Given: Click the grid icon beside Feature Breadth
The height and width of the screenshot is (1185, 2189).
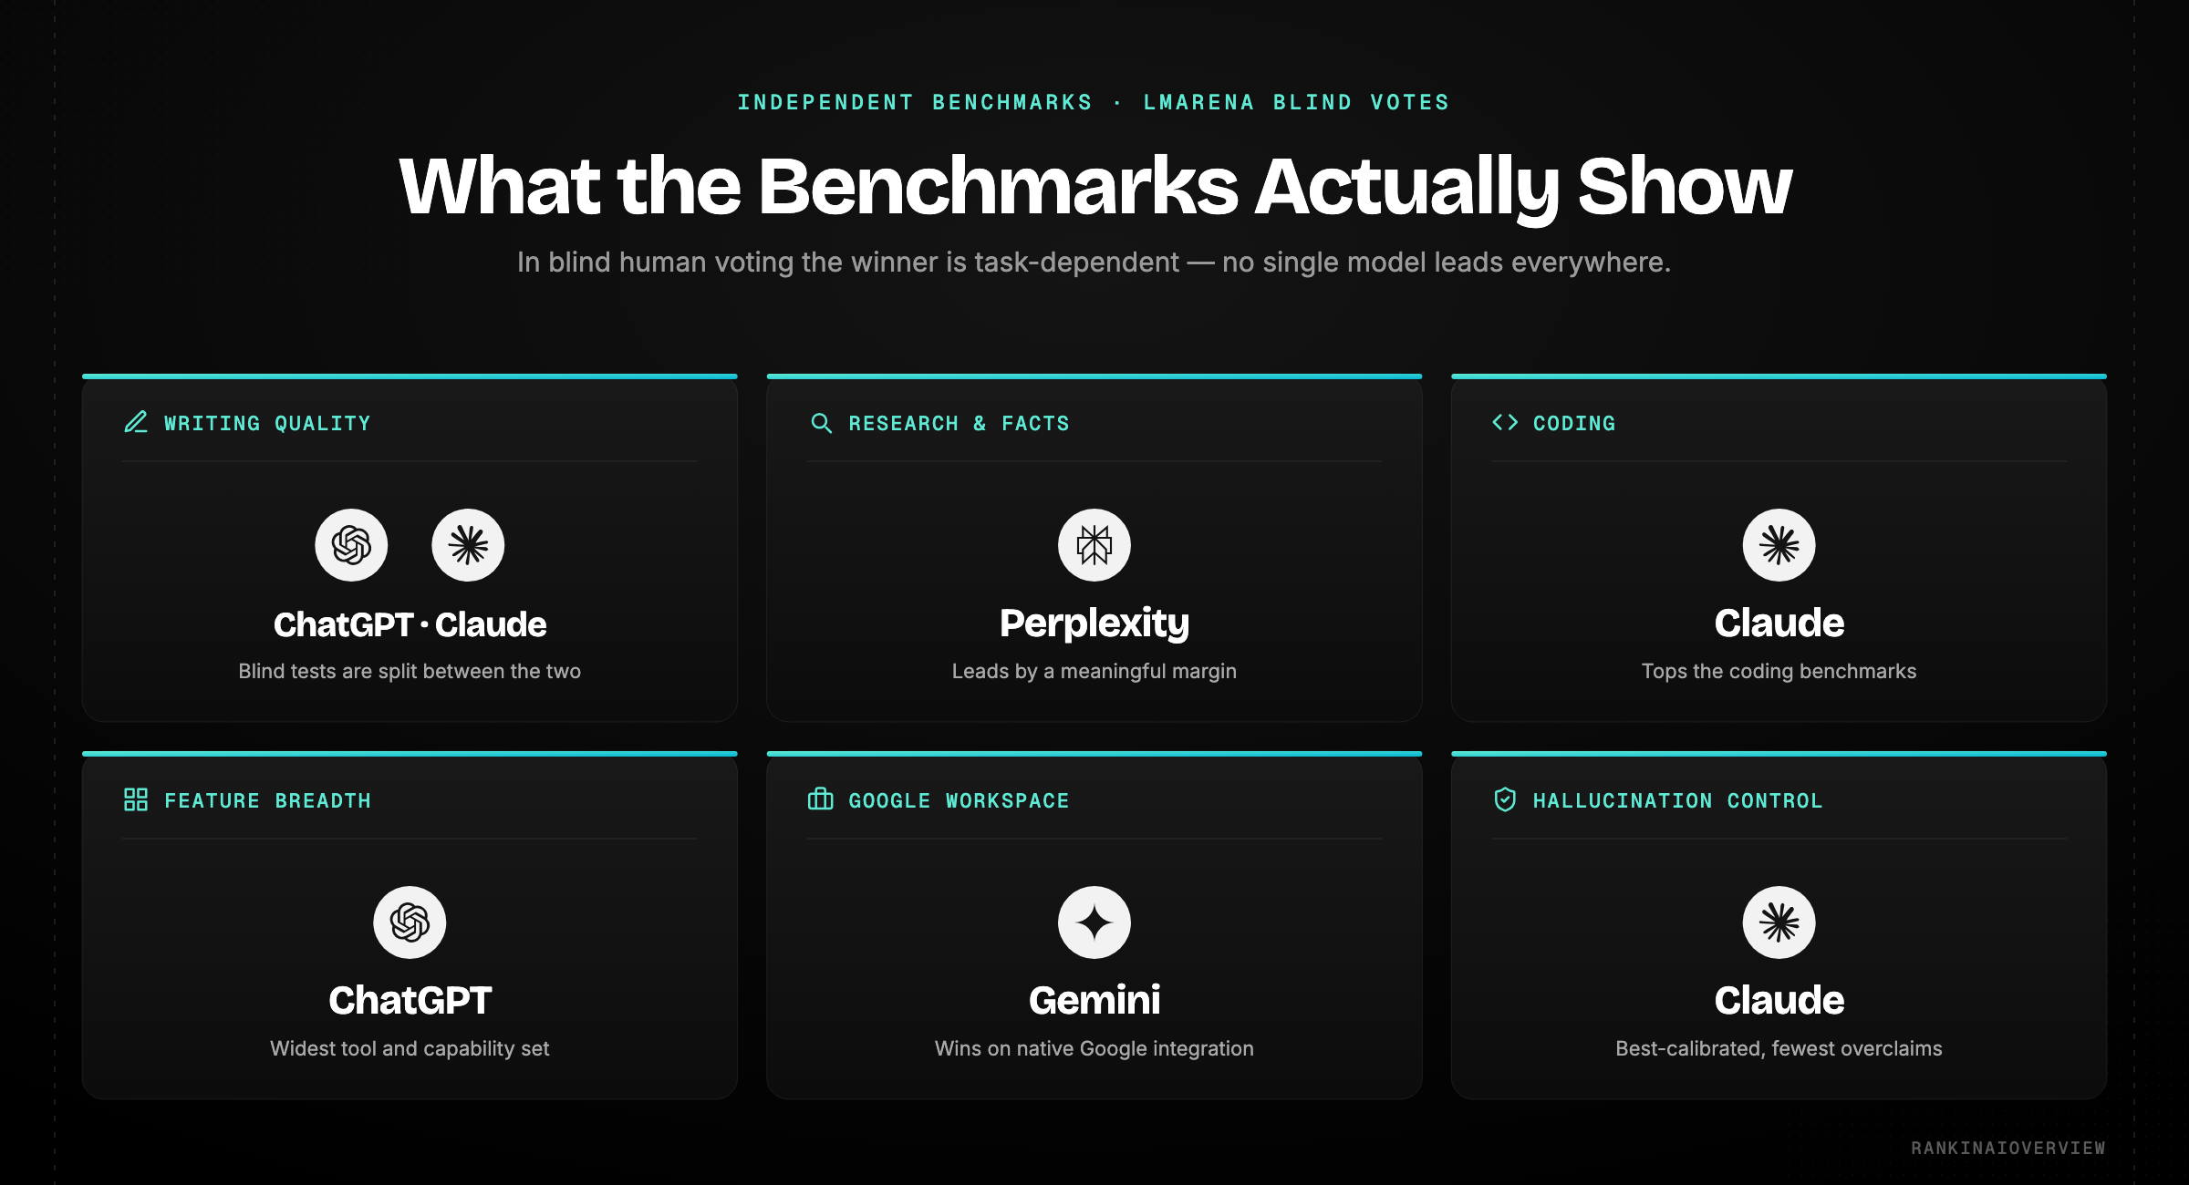Looking at the screenshot, I should (136, 799).
